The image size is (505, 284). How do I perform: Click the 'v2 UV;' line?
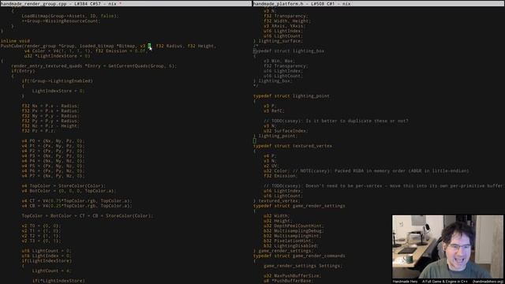tap(271, 166)
